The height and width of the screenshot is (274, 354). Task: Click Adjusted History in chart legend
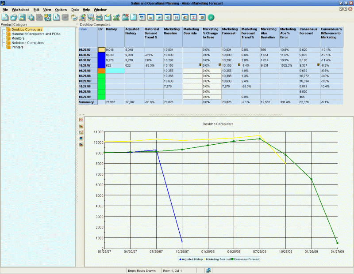191,259
